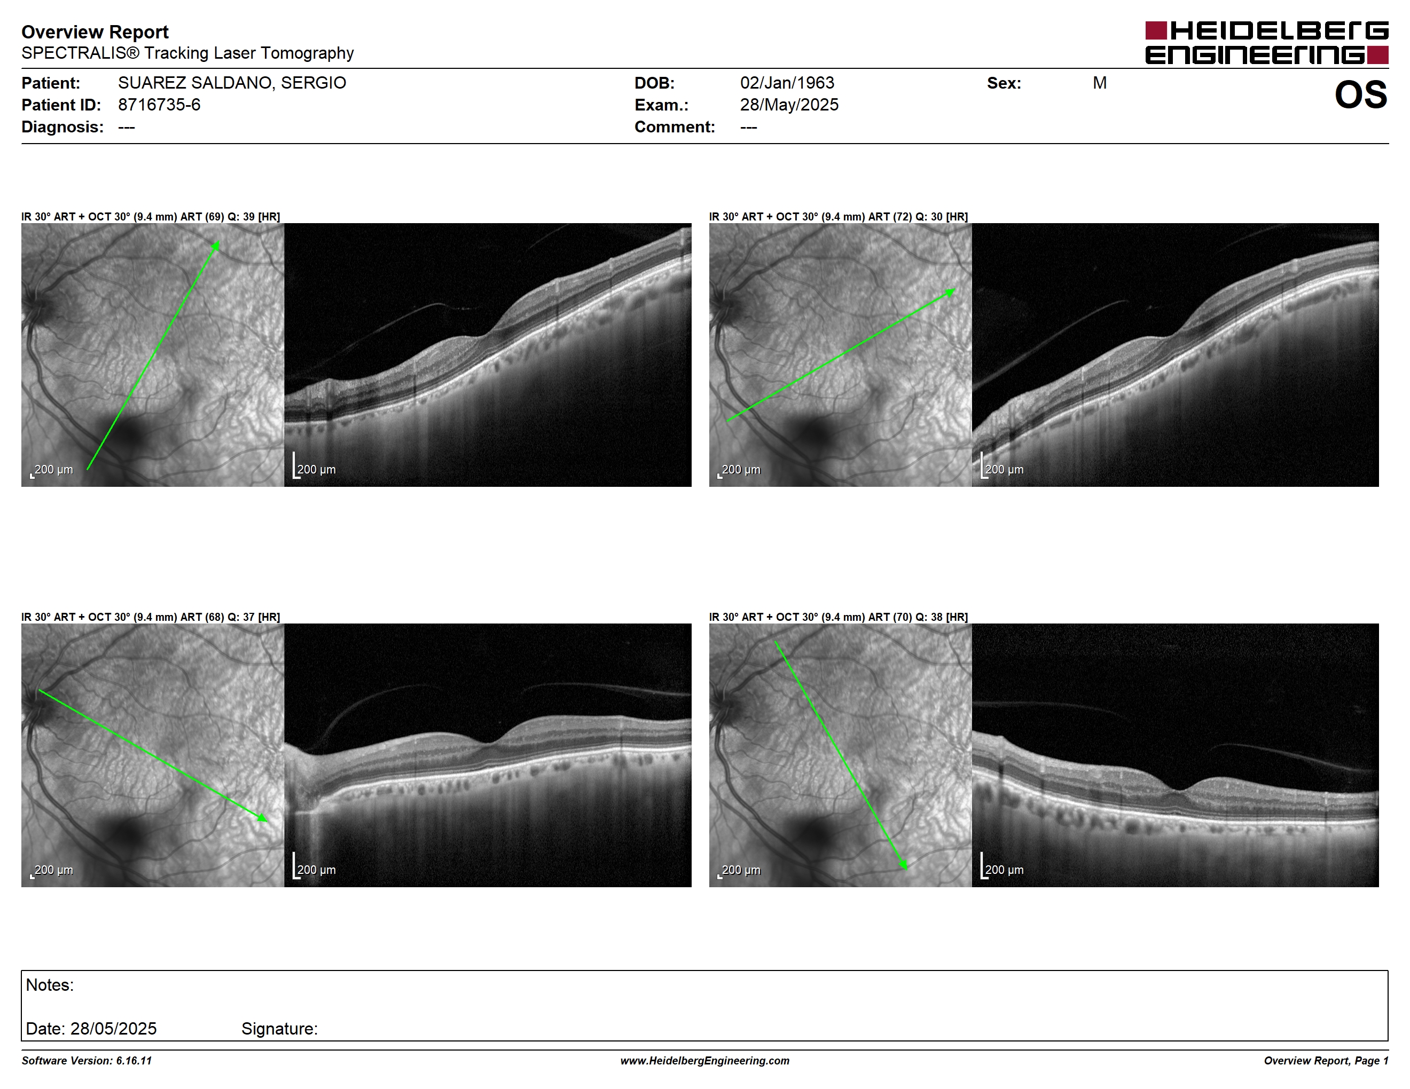
Task: Open the OCT B-scan for ART (70)
Action: [x=1175, y=755]
